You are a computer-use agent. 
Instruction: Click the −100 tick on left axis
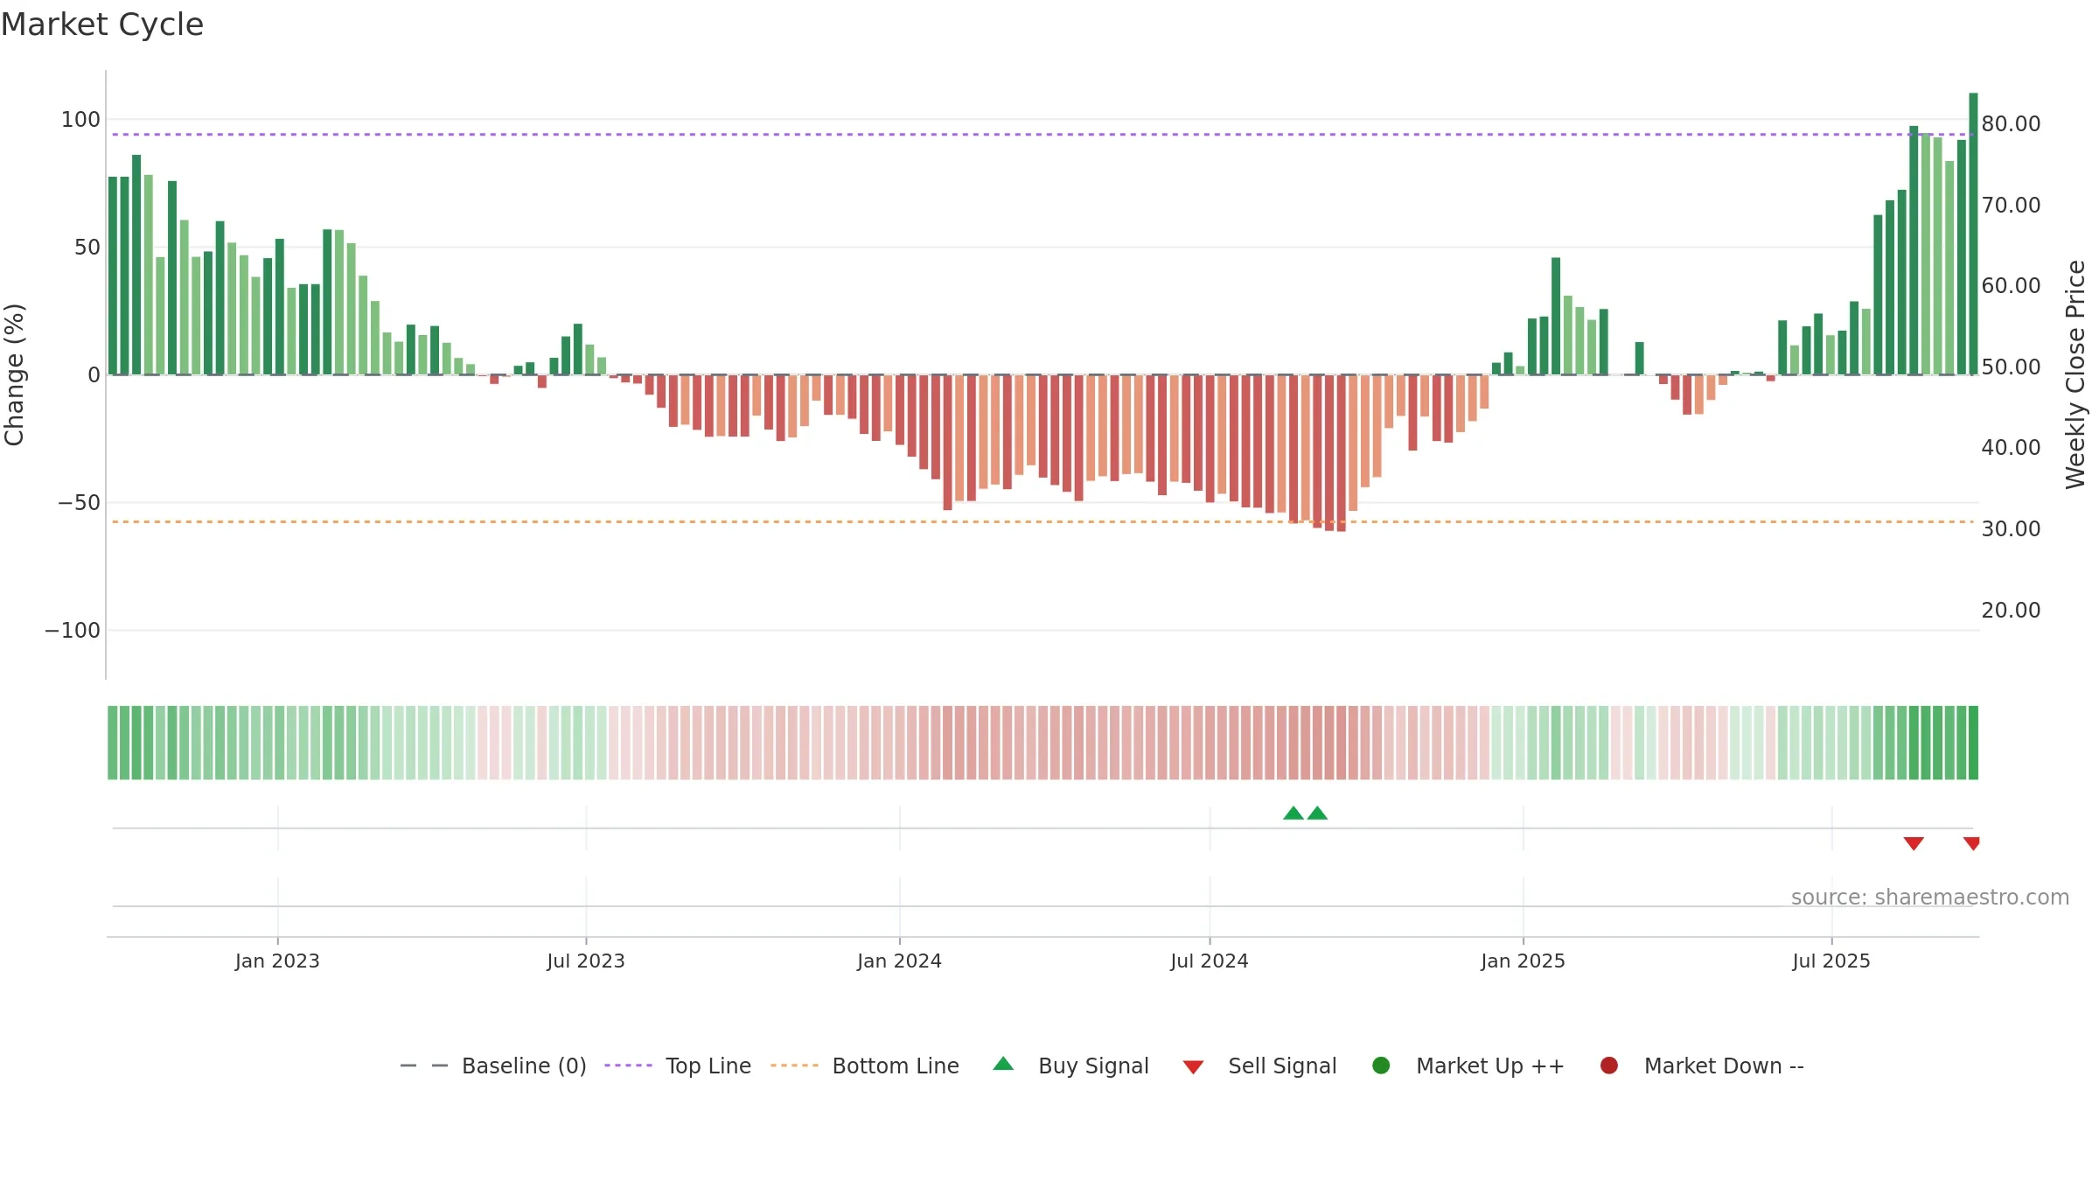pyautogui.click(x=73, y=631)
